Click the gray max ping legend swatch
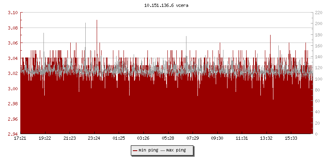325x162 pixels. coord(163,150)
